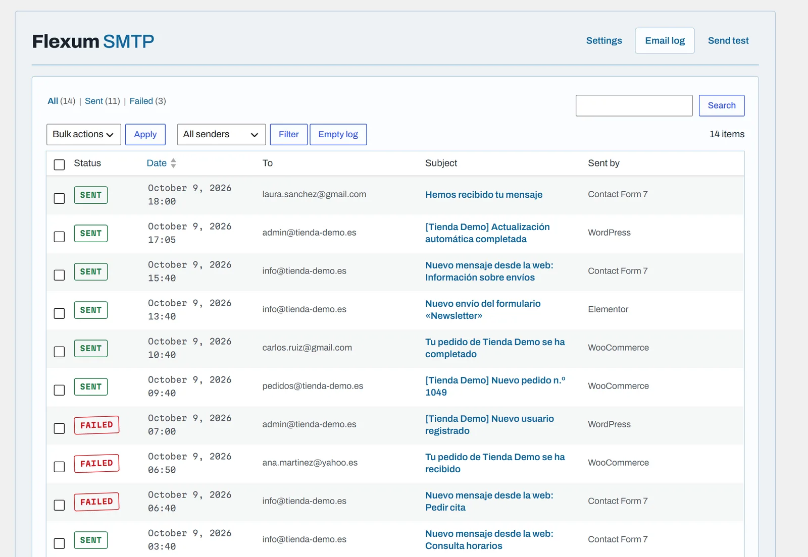The width and height of the screenshot is (808, 557).
Task: Click the FAILED badge on the 07:00 row
Action: pyautogui.click(x=96, y=425)
